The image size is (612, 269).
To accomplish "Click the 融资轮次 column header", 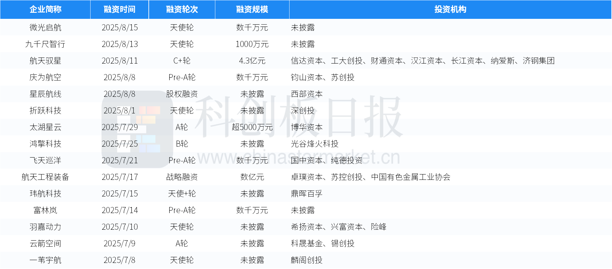I will pyautogui.click(x=182, y=10).
